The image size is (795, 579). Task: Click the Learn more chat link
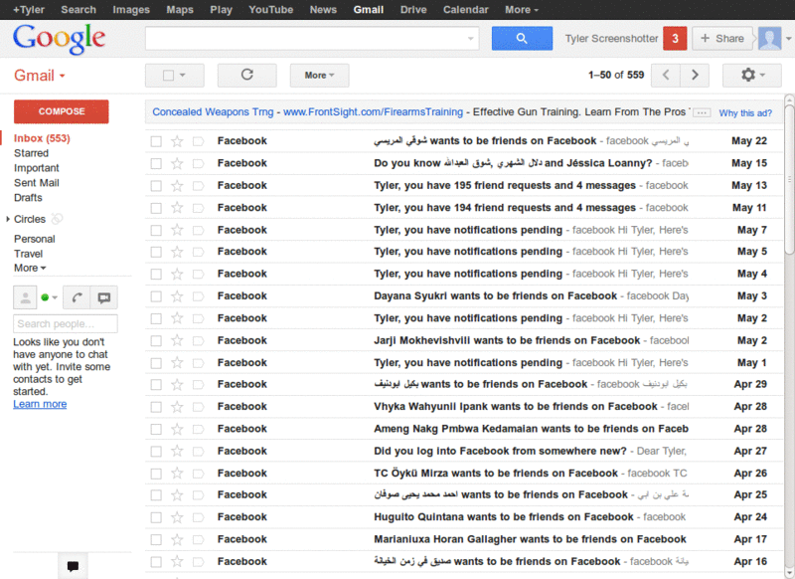tap(40, 405)
